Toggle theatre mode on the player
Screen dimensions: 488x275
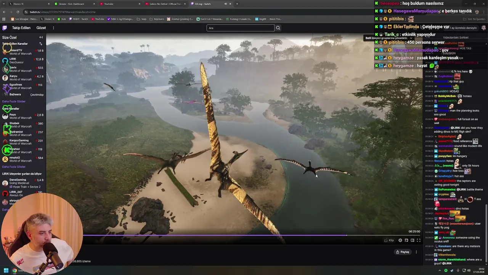click(413, 240)
